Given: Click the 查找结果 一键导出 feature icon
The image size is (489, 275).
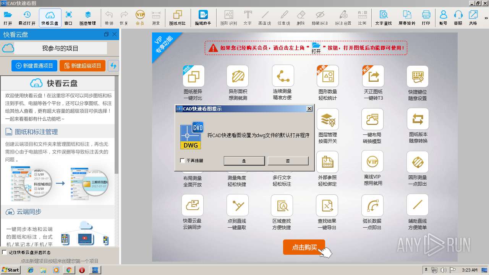Looking at the screenshot, I should pos(327,205).
